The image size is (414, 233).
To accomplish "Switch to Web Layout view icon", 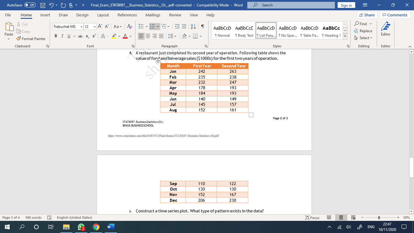I will pos(353,218).
